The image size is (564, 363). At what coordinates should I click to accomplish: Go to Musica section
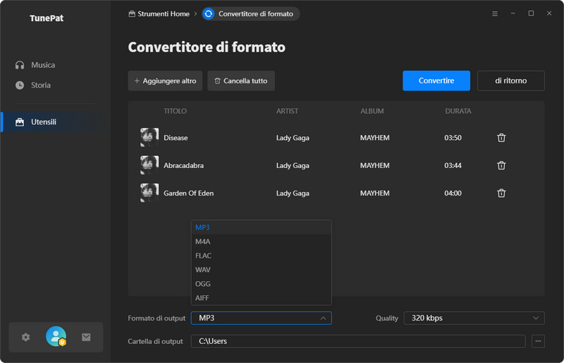[35, 65]
